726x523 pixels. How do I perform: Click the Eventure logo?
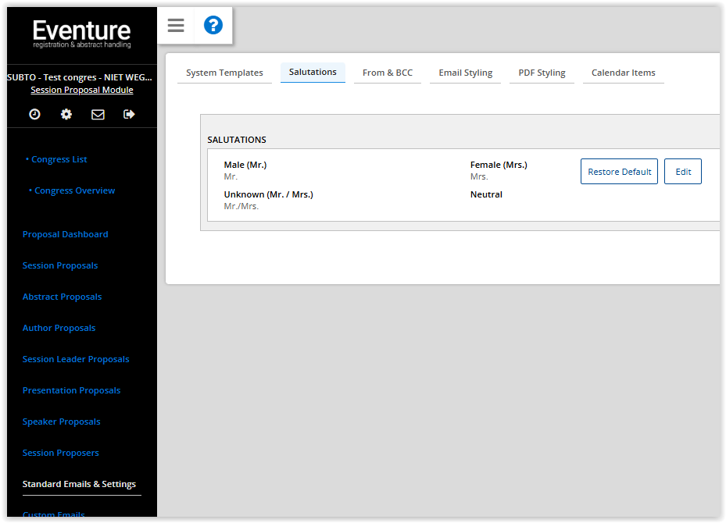pyautogui.click(x=82, y=34)
